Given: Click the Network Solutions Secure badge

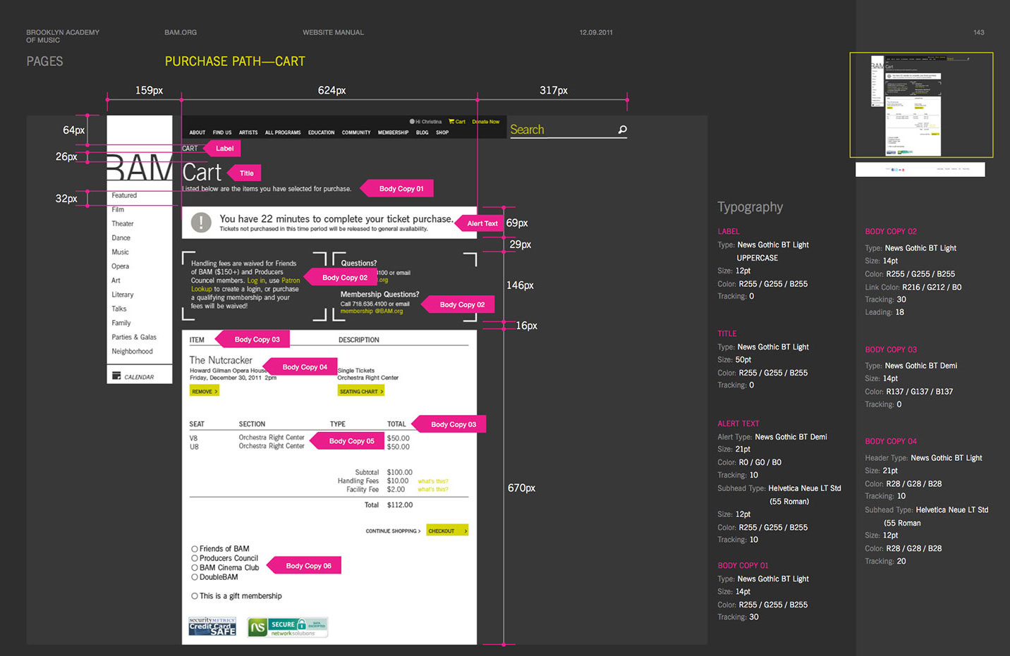Looking at the screenshot, I should [288, 627].
